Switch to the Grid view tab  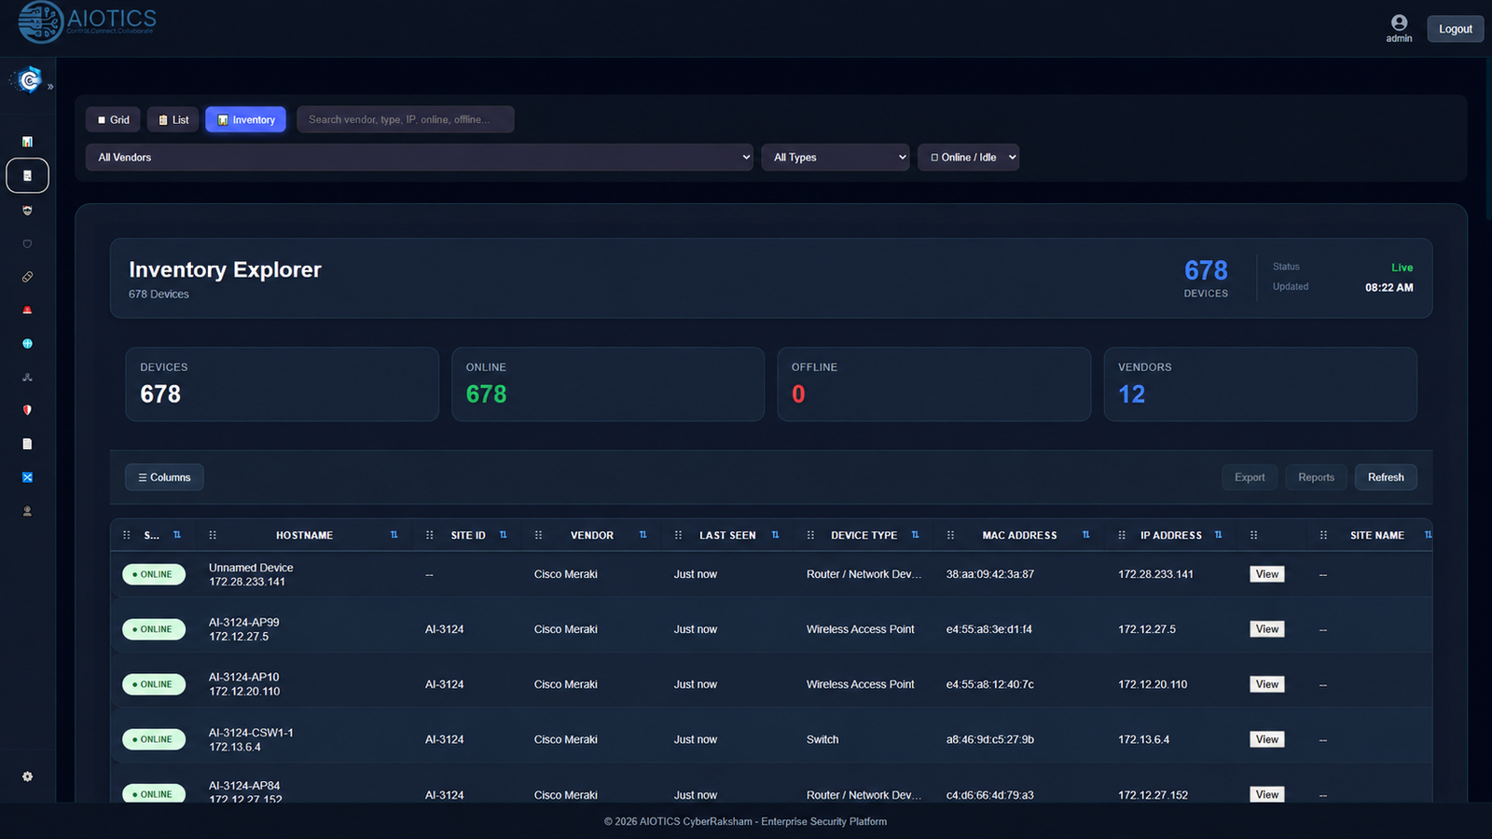coord(113,119)
